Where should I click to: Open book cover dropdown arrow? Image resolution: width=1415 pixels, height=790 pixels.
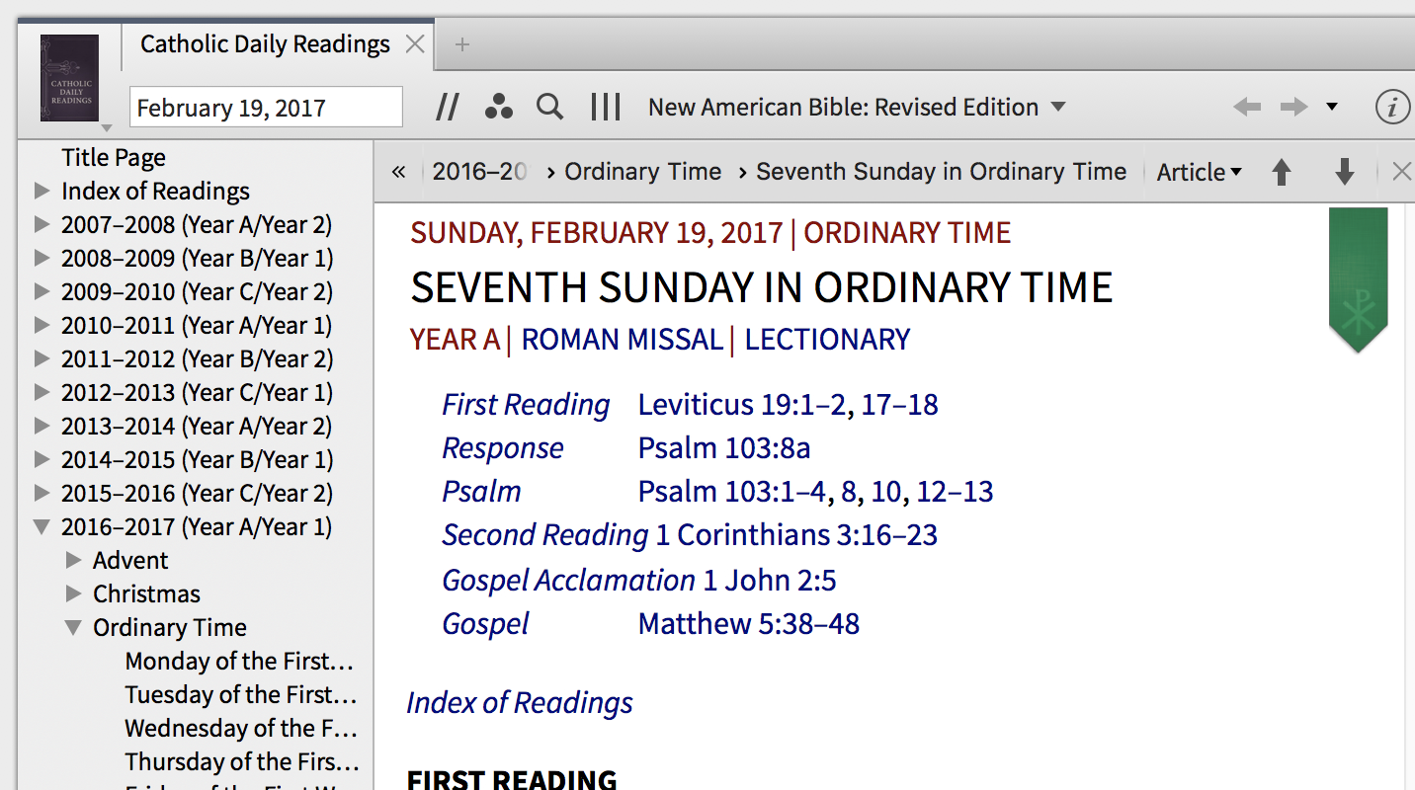(x=107, y=127)
